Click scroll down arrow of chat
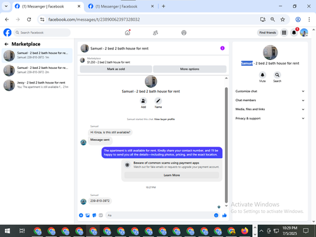Screen dimensions: 316x237 [x=226, y=206]
